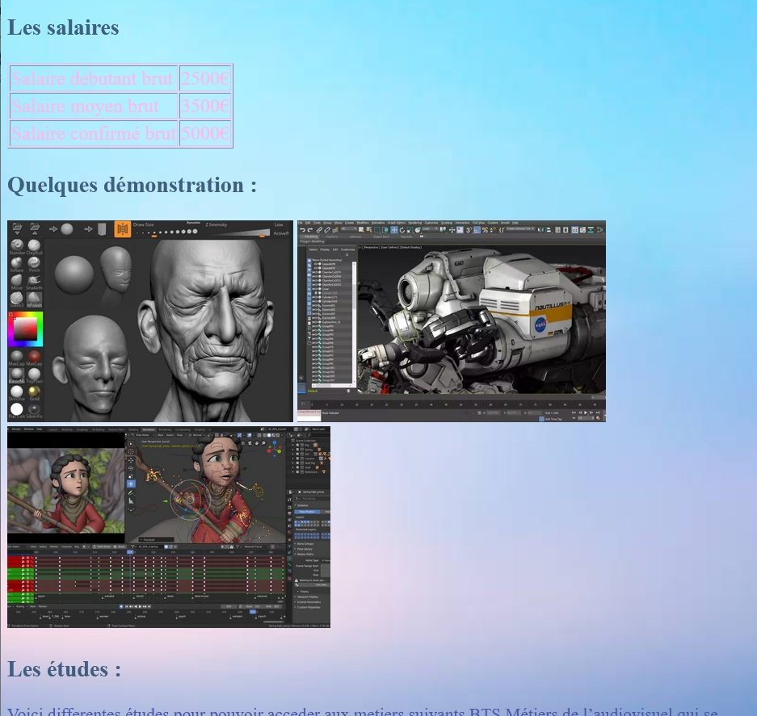Click the undo arrow in 3ds Max toolbar

click(x=302, y=230)
